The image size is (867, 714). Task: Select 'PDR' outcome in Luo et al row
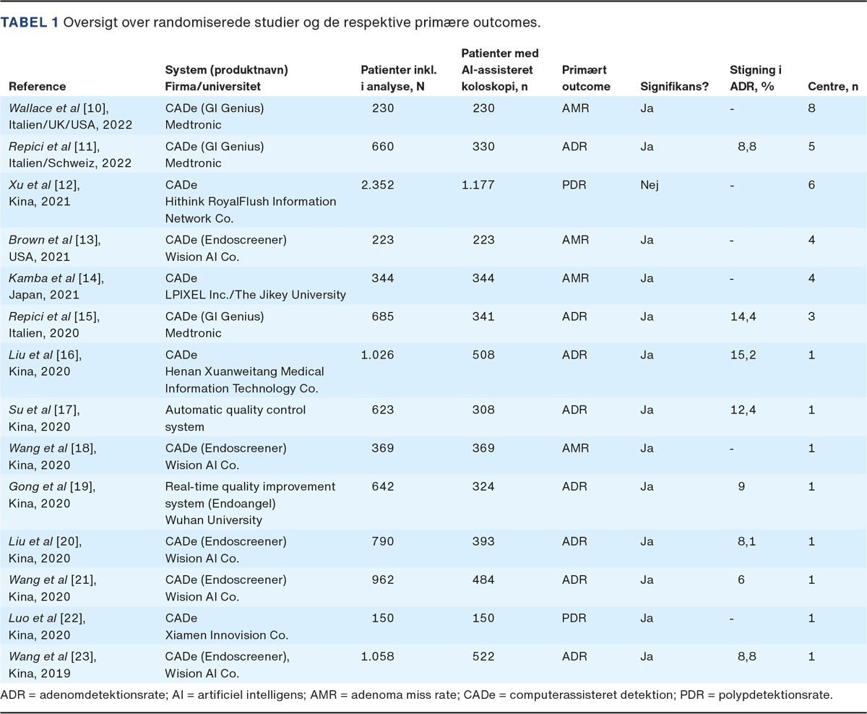(x=573, y=618)
